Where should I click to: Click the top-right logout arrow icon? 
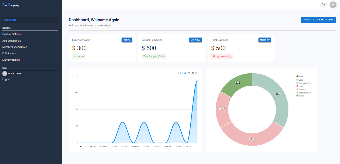[x=323, y=5]
